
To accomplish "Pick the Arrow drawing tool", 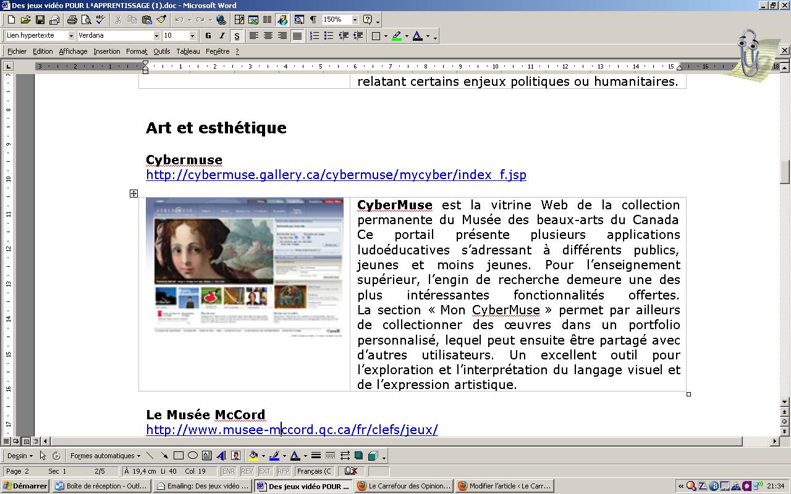I will pos(164,456).
